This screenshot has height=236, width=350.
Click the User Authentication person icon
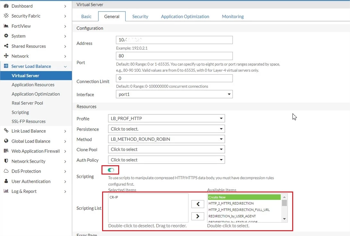click(6, 181)
